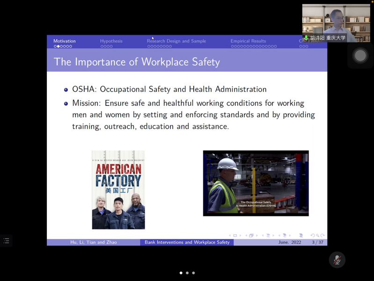Switch to the second page indicator dot
374x281 pixels.
point(187,273)
